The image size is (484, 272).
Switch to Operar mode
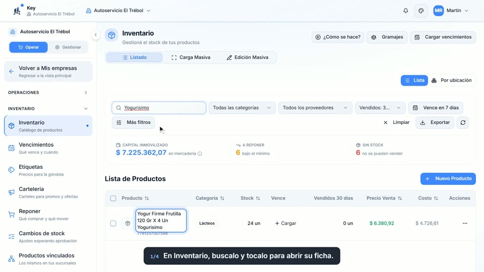pos(28,47)
